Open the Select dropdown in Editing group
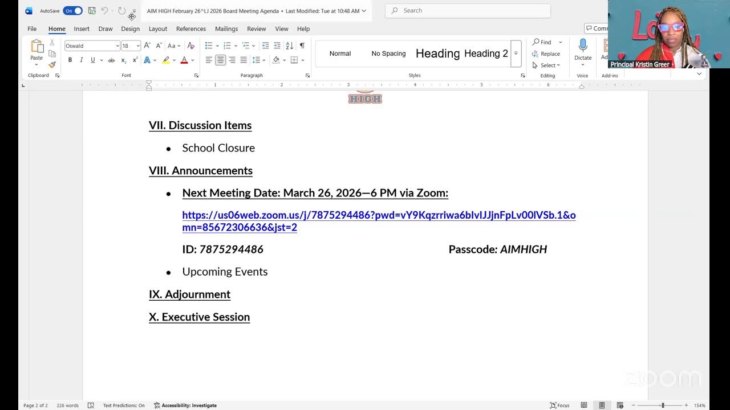 click(x=546, y=65)
